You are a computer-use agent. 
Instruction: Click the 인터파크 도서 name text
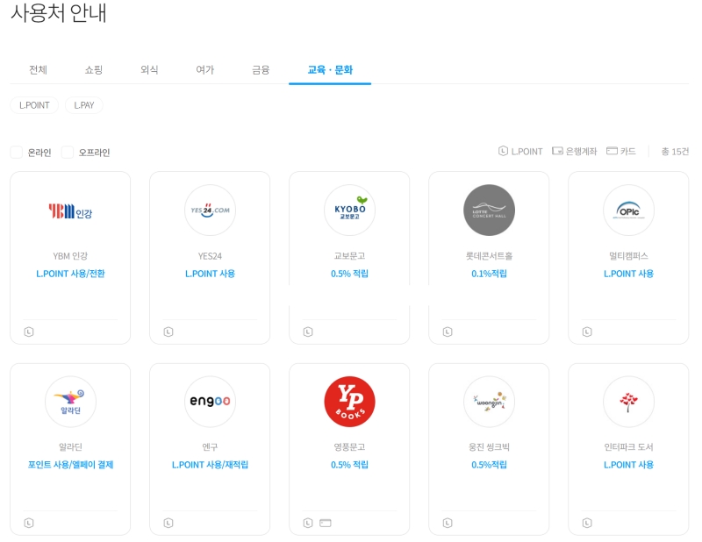(x=628, y=446)
